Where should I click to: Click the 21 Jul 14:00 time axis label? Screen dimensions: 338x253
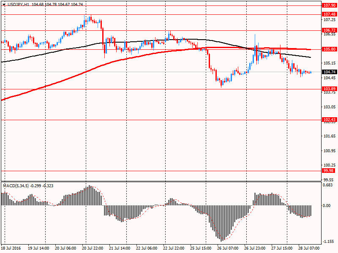[120, 248]
